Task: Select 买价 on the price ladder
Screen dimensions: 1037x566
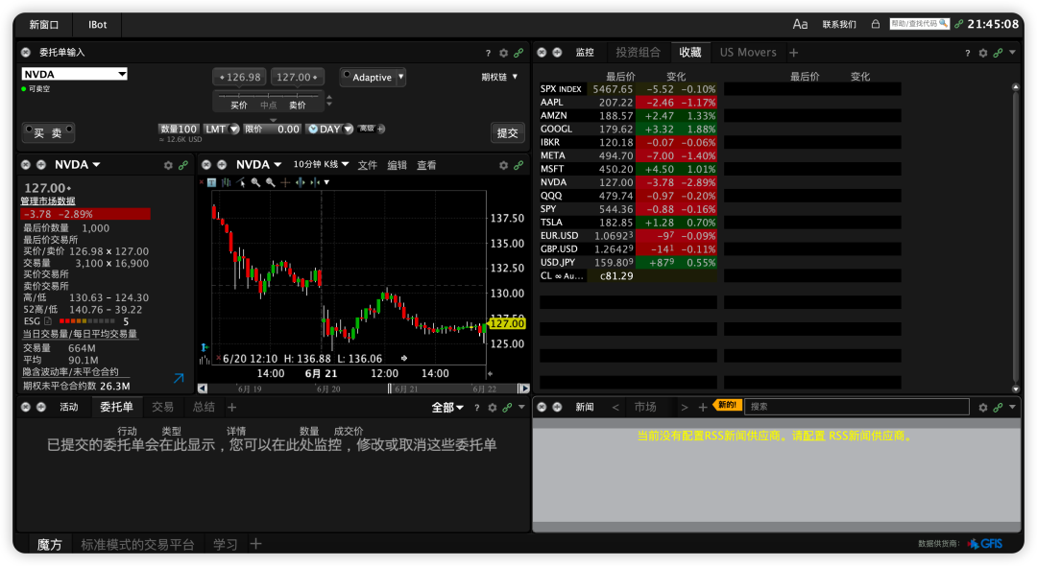Action: pyautogui.click(x=239, y=105)
